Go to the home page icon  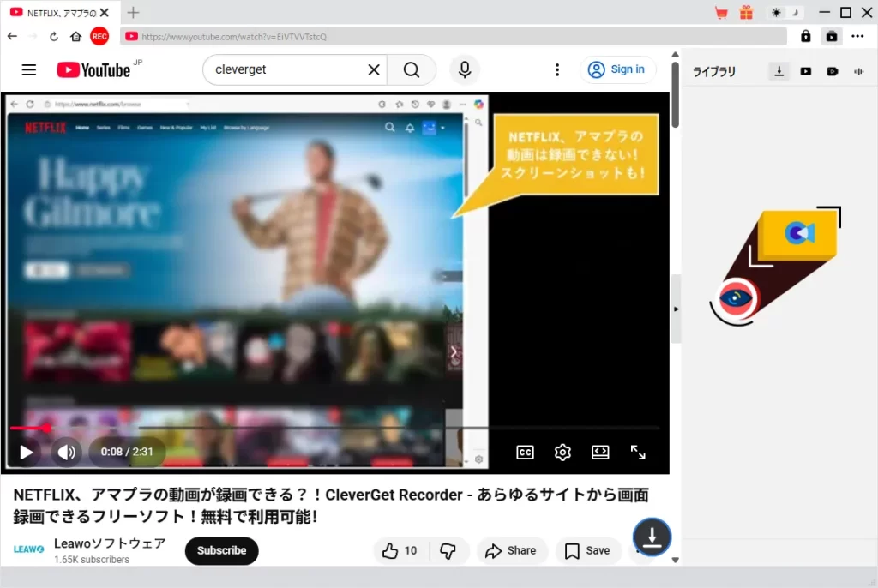[x=75, y=36]
